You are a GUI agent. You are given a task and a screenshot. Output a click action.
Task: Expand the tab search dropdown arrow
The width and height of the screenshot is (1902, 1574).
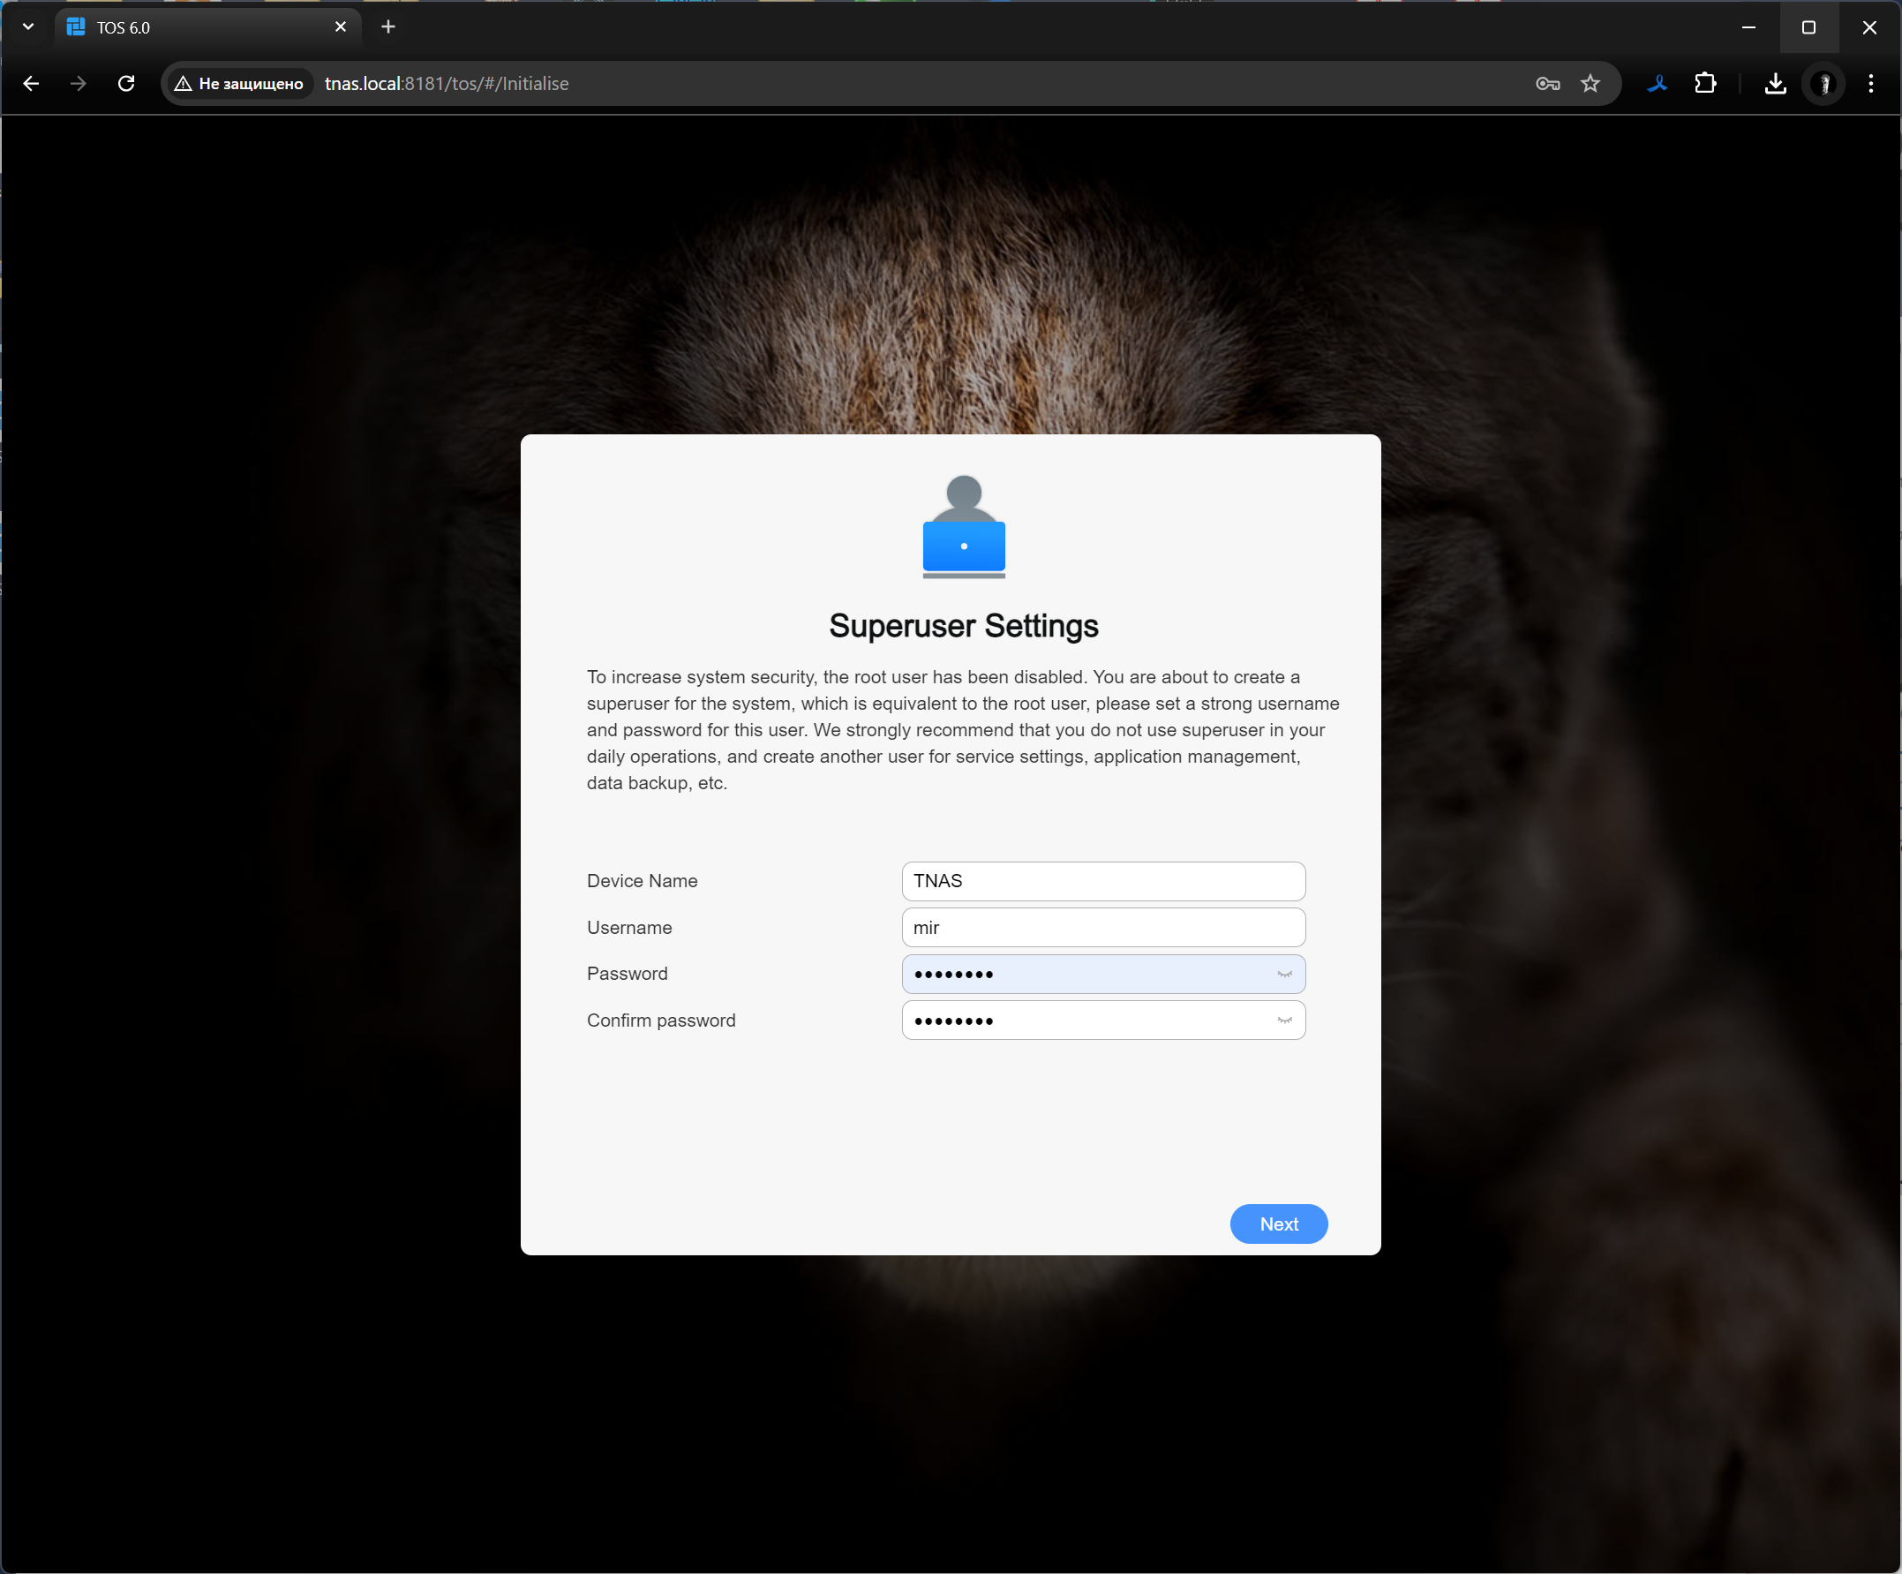tap(28, 27)
